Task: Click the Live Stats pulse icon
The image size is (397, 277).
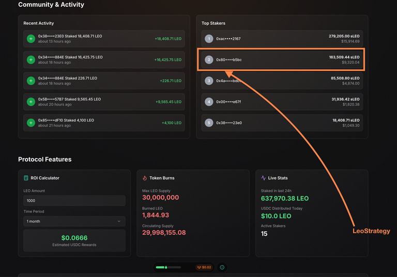Action: [x=263, y=178]
